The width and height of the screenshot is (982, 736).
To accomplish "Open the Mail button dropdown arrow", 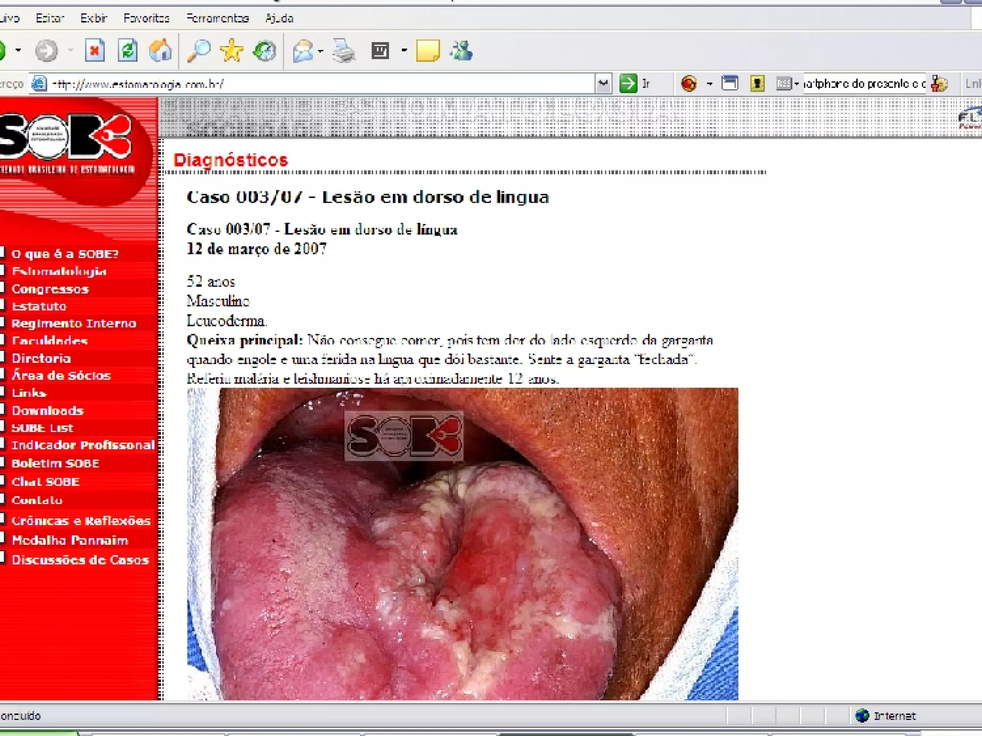I will [x=321, y=51].
